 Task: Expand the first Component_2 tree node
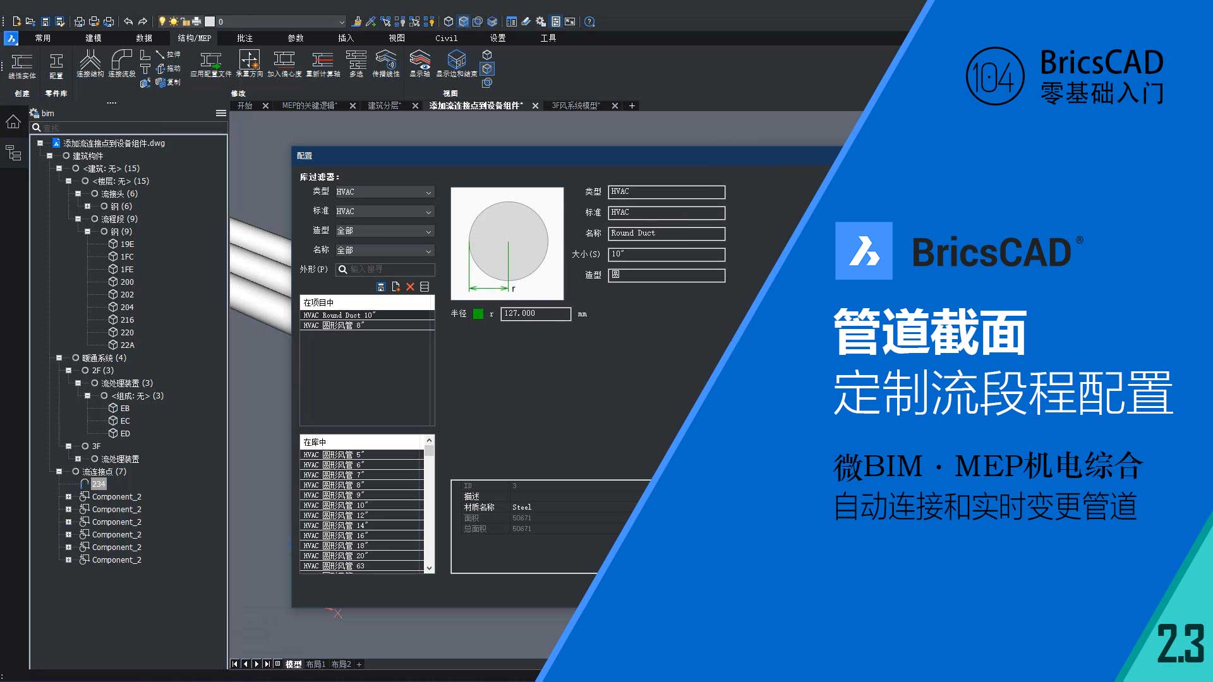(x=69, y=497)
